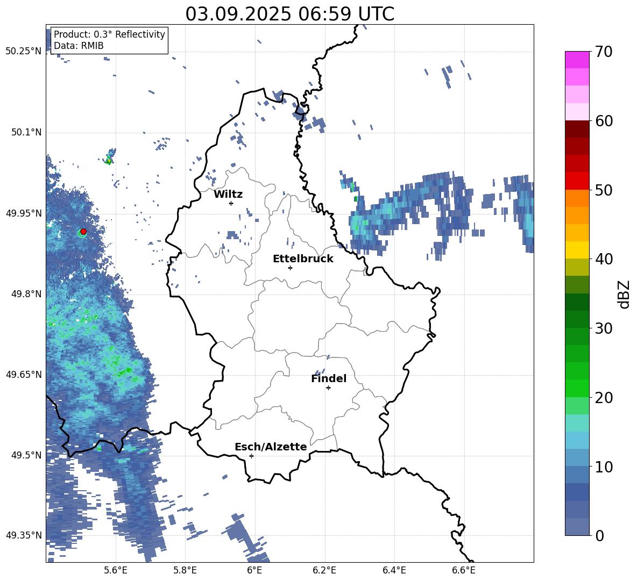This screenshot has height=581, width=637.
Task: Click the 'Product: 0.3° Reflectivity' text
Action: tap(109, 34)
